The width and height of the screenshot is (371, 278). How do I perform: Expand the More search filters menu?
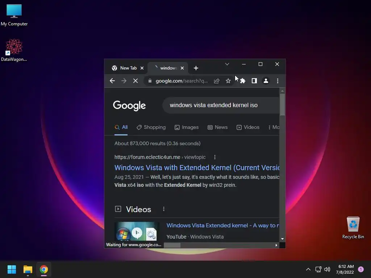[x=274, y=127]
